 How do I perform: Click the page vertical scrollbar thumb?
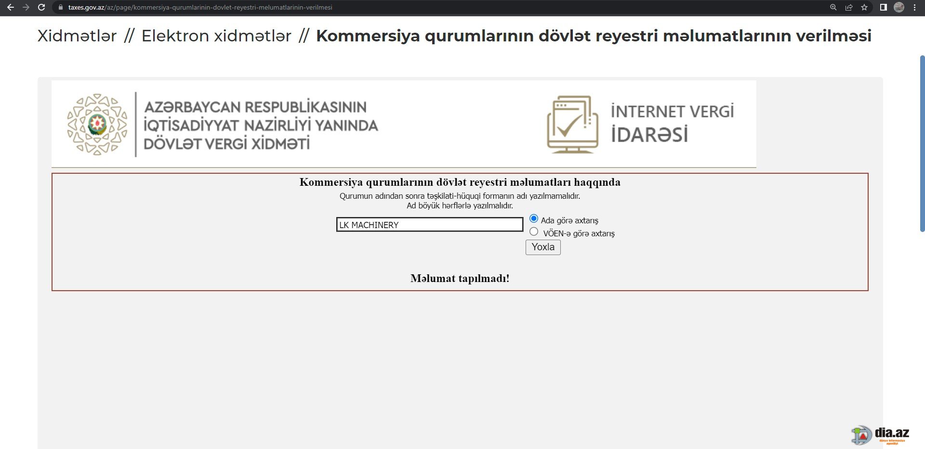coord(922,144)
